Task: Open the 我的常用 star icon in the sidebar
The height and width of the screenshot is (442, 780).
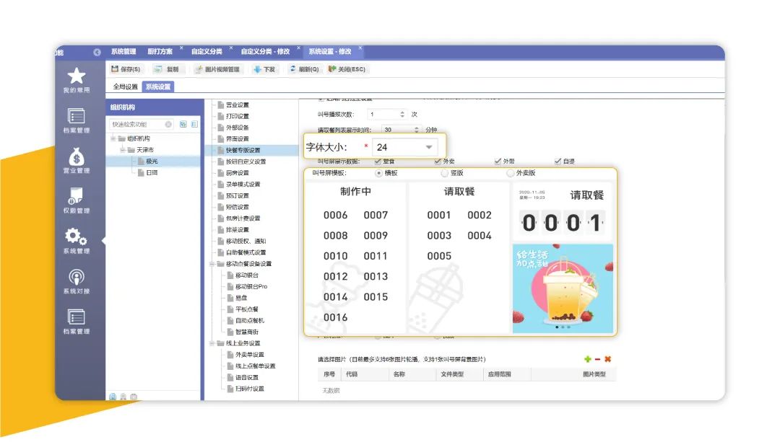Action: click(76, 76)
